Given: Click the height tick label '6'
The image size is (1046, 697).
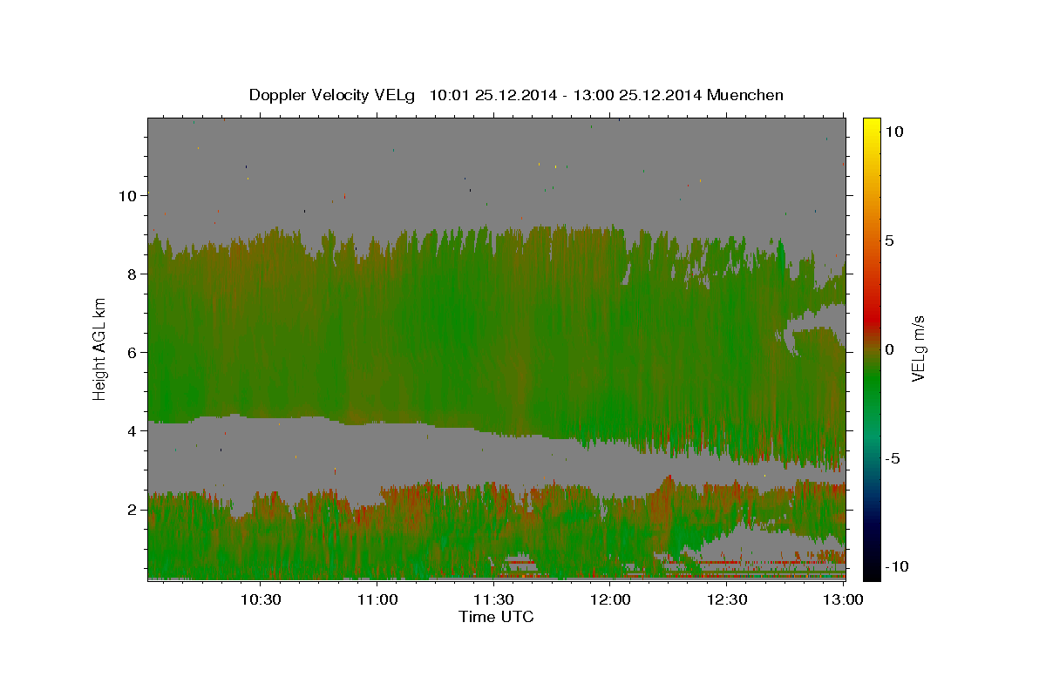Looking at the screenshot, I should [132, 353].
